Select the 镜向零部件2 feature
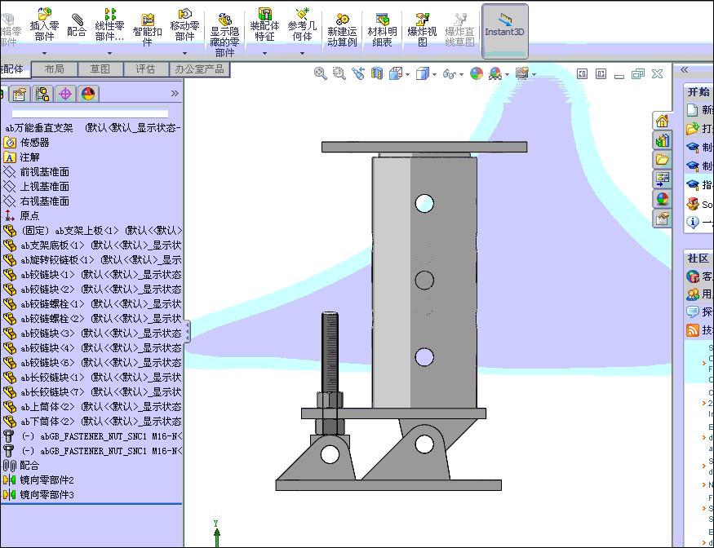Screen dimensions: 714x548 pyautogui.click(x=47, y=479)
